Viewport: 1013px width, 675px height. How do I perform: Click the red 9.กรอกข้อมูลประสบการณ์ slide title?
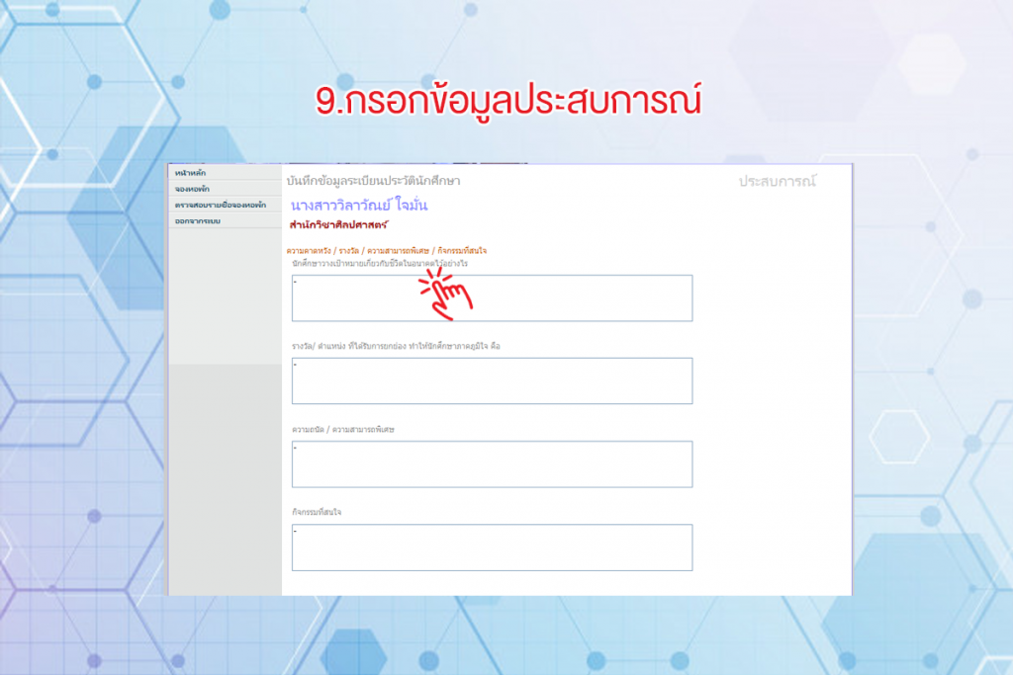click(x=506, y=105)
